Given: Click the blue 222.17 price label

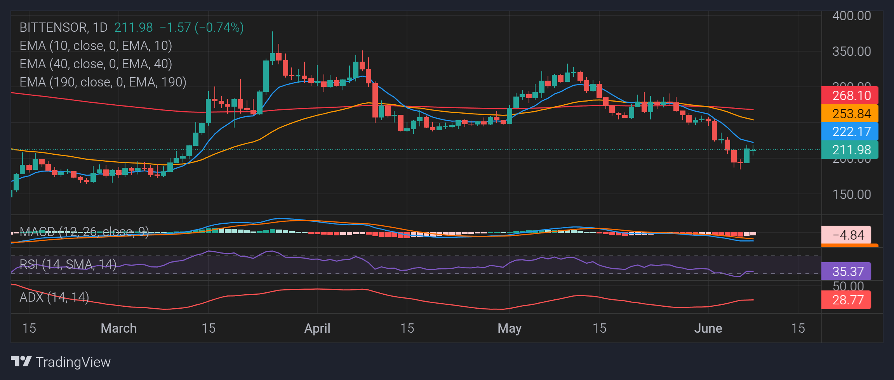Looking at the screenshot, I should coord(850,132).
